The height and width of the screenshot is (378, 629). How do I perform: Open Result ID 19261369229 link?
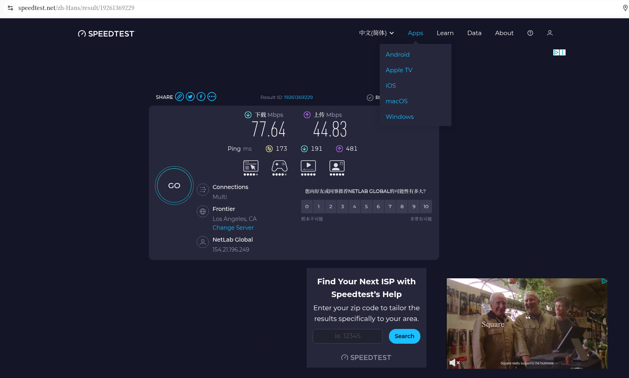(298, 97)
